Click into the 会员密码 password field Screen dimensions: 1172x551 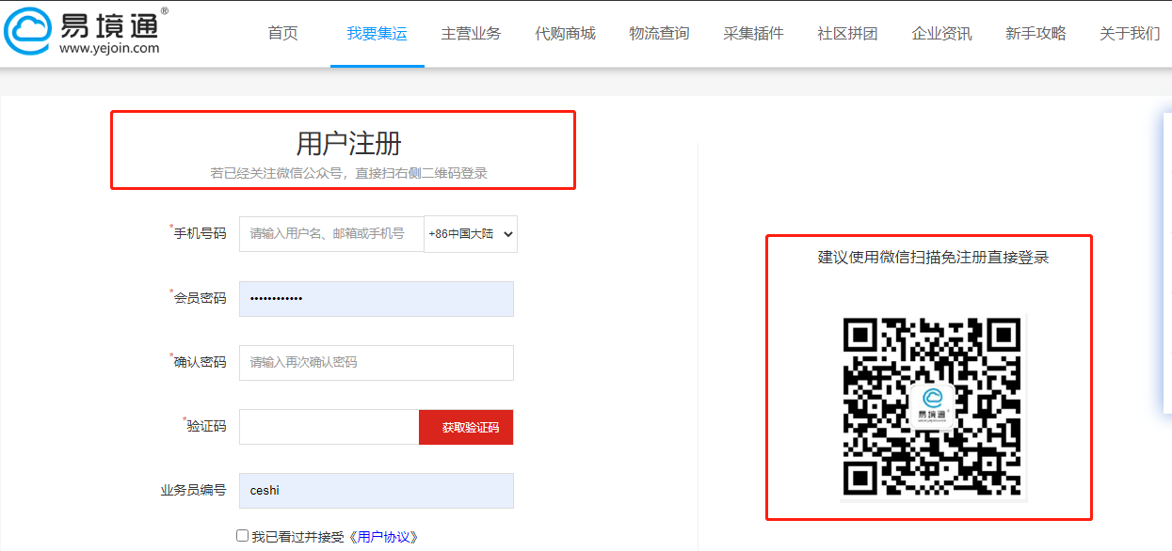[377, 299]
